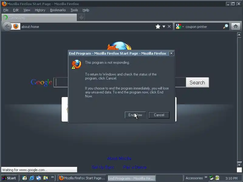Click the Accessories toolbar label
Viewport: 243px width, 182px height.
pos(194,178)
